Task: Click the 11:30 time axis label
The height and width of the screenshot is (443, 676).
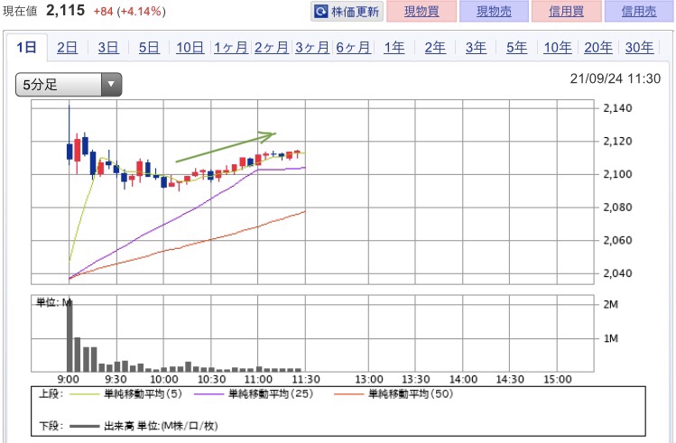Action: [x=306, y=379]
